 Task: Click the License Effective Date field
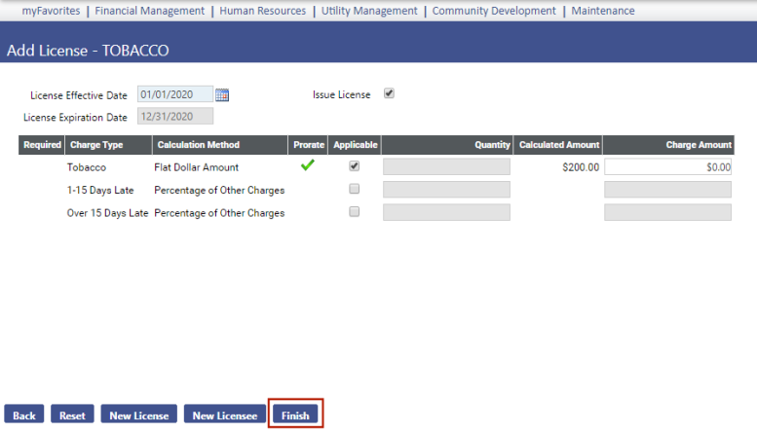[x=173, y=95]
